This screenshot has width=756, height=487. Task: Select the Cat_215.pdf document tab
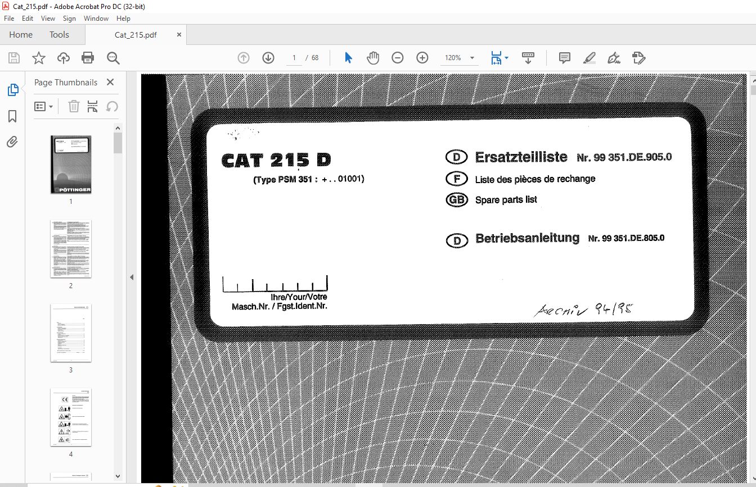[136, 35]
